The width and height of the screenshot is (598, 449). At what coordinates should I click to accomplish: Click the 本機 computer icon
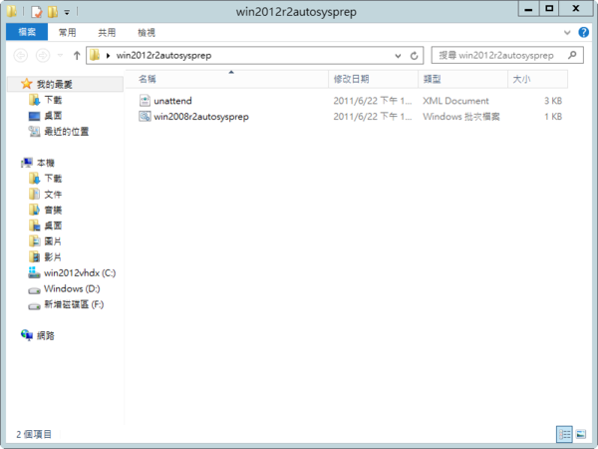[26, 163]
